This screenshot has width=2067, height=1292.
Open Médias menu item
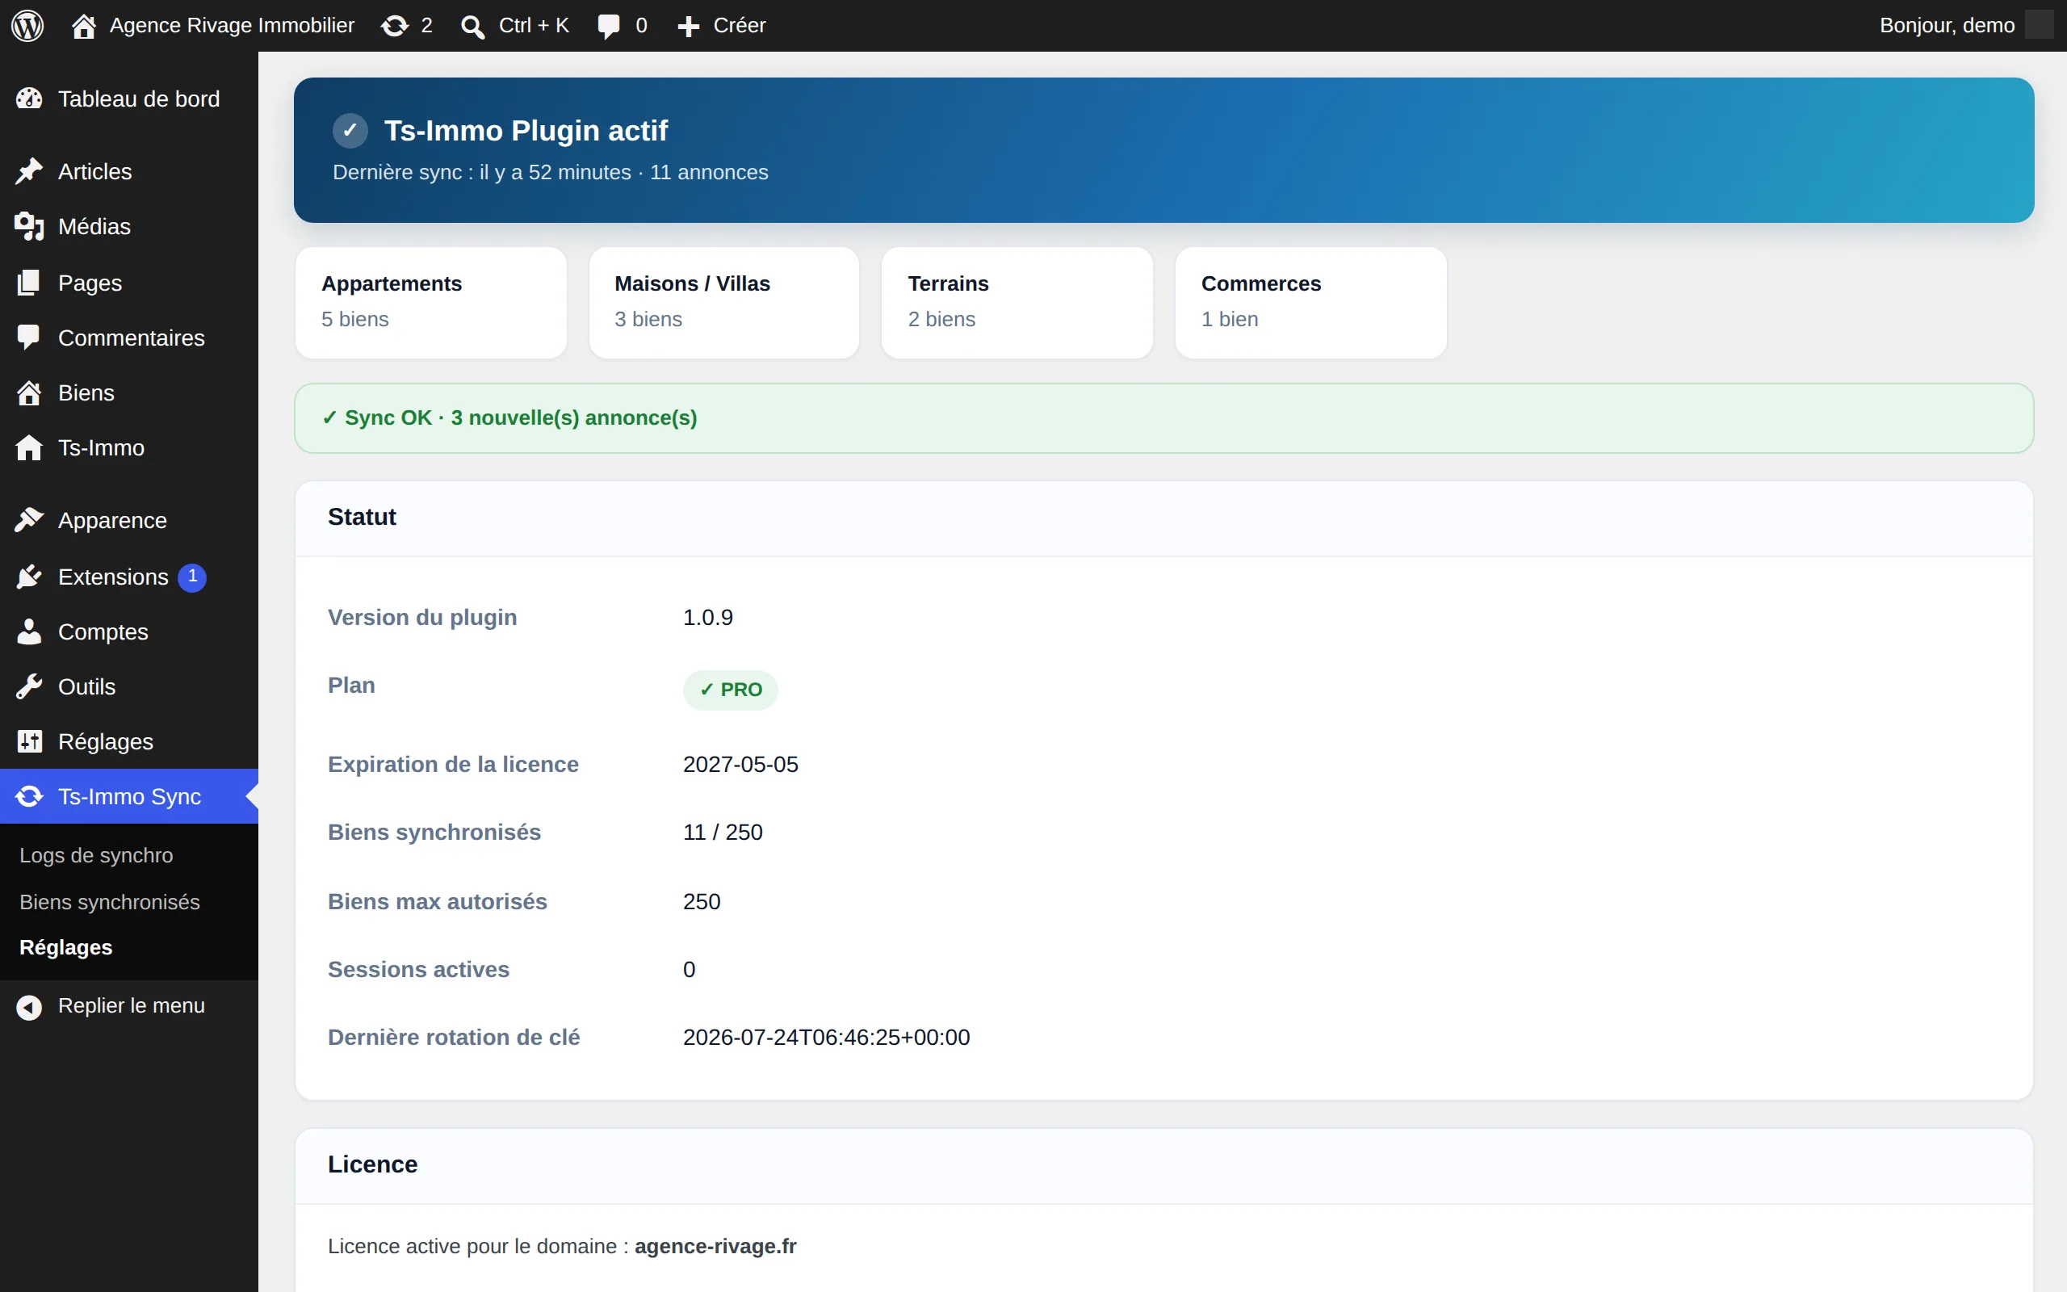129,226
